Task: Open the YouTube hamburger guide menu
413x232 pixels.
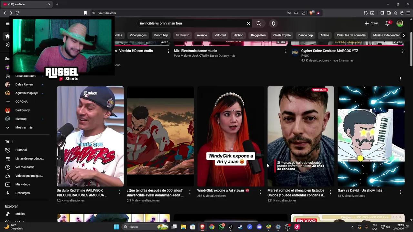Action: tap(7, 23)
